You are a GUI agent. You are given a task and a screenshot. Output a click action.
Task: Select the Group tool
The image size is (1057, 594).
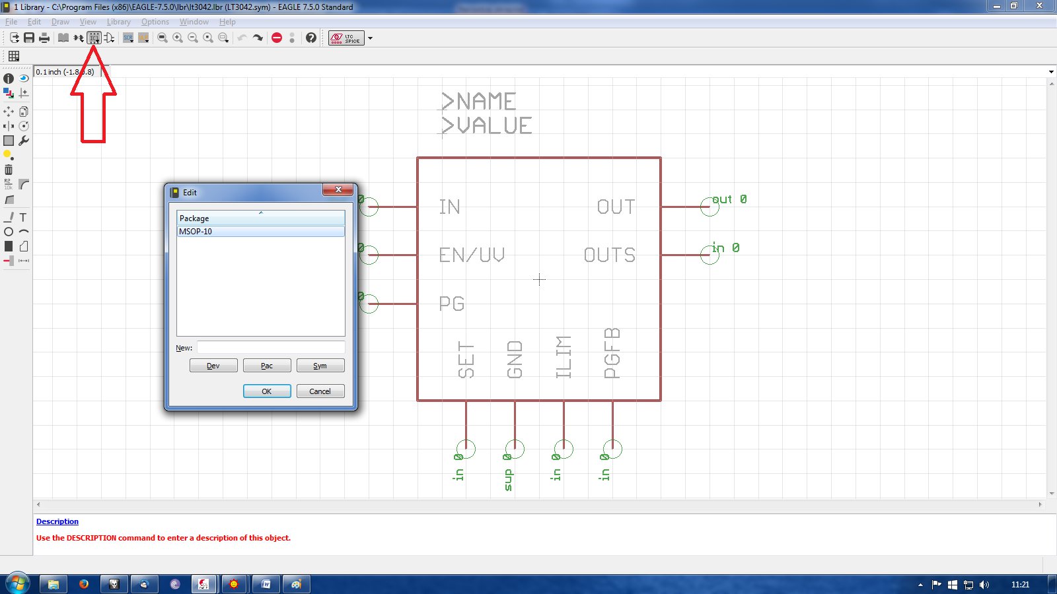pyautogui.click(x=9, y=141)
